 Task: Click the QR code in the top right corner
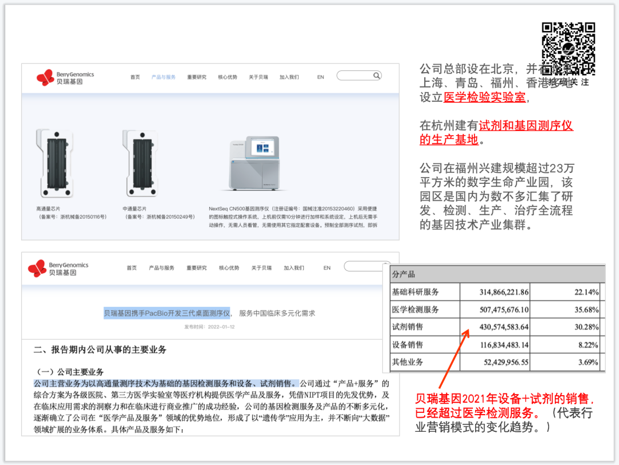point(569,49)
